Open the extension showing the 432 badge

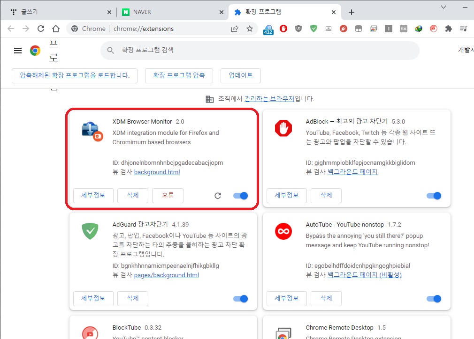(x=268, y=29)
